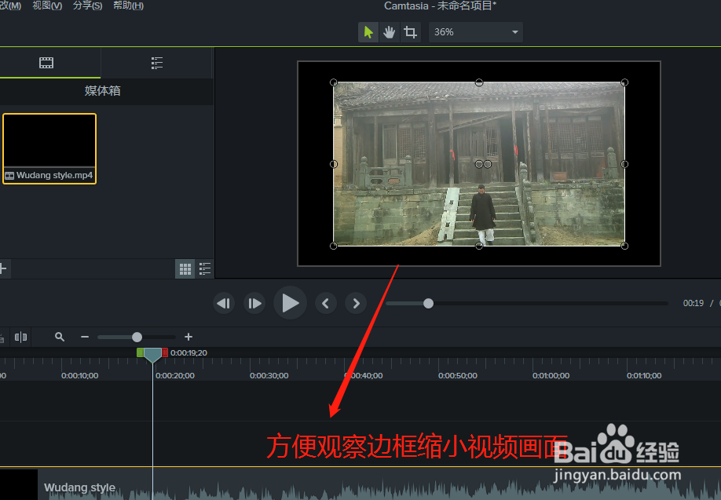Image resolution: width=721 pixels, height=500 pixels.
Task: Switch media bin to grid view
Action: point(185,268)
